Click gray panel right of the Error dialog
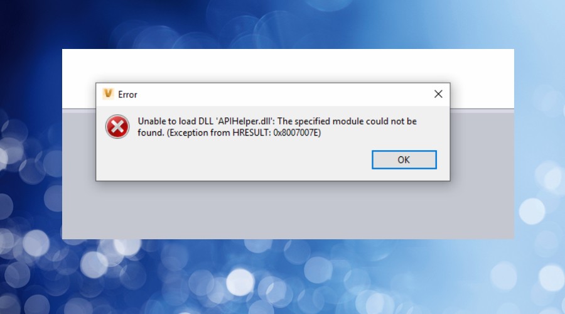This screenshot has height=314, width=565. coord(482,162)
